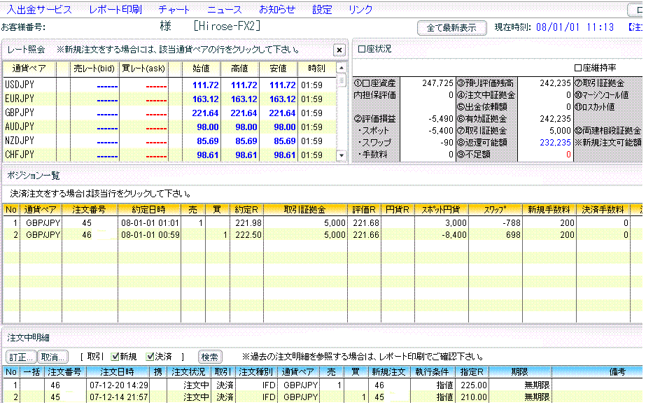Open the レポート印刷 menu
The width and height of the screenshot is (646, 405).
tap(115, 10)
